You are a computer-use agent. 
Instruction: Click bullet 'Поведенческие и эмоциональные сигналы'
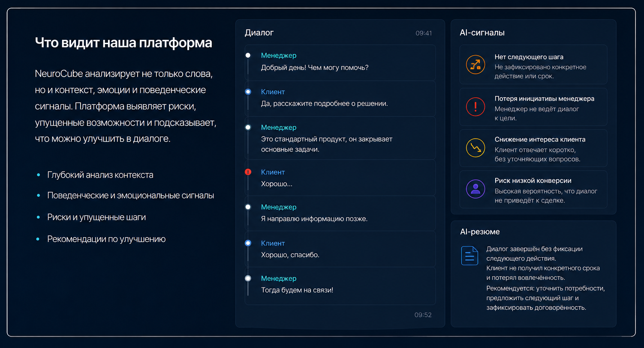pos(131,196)
